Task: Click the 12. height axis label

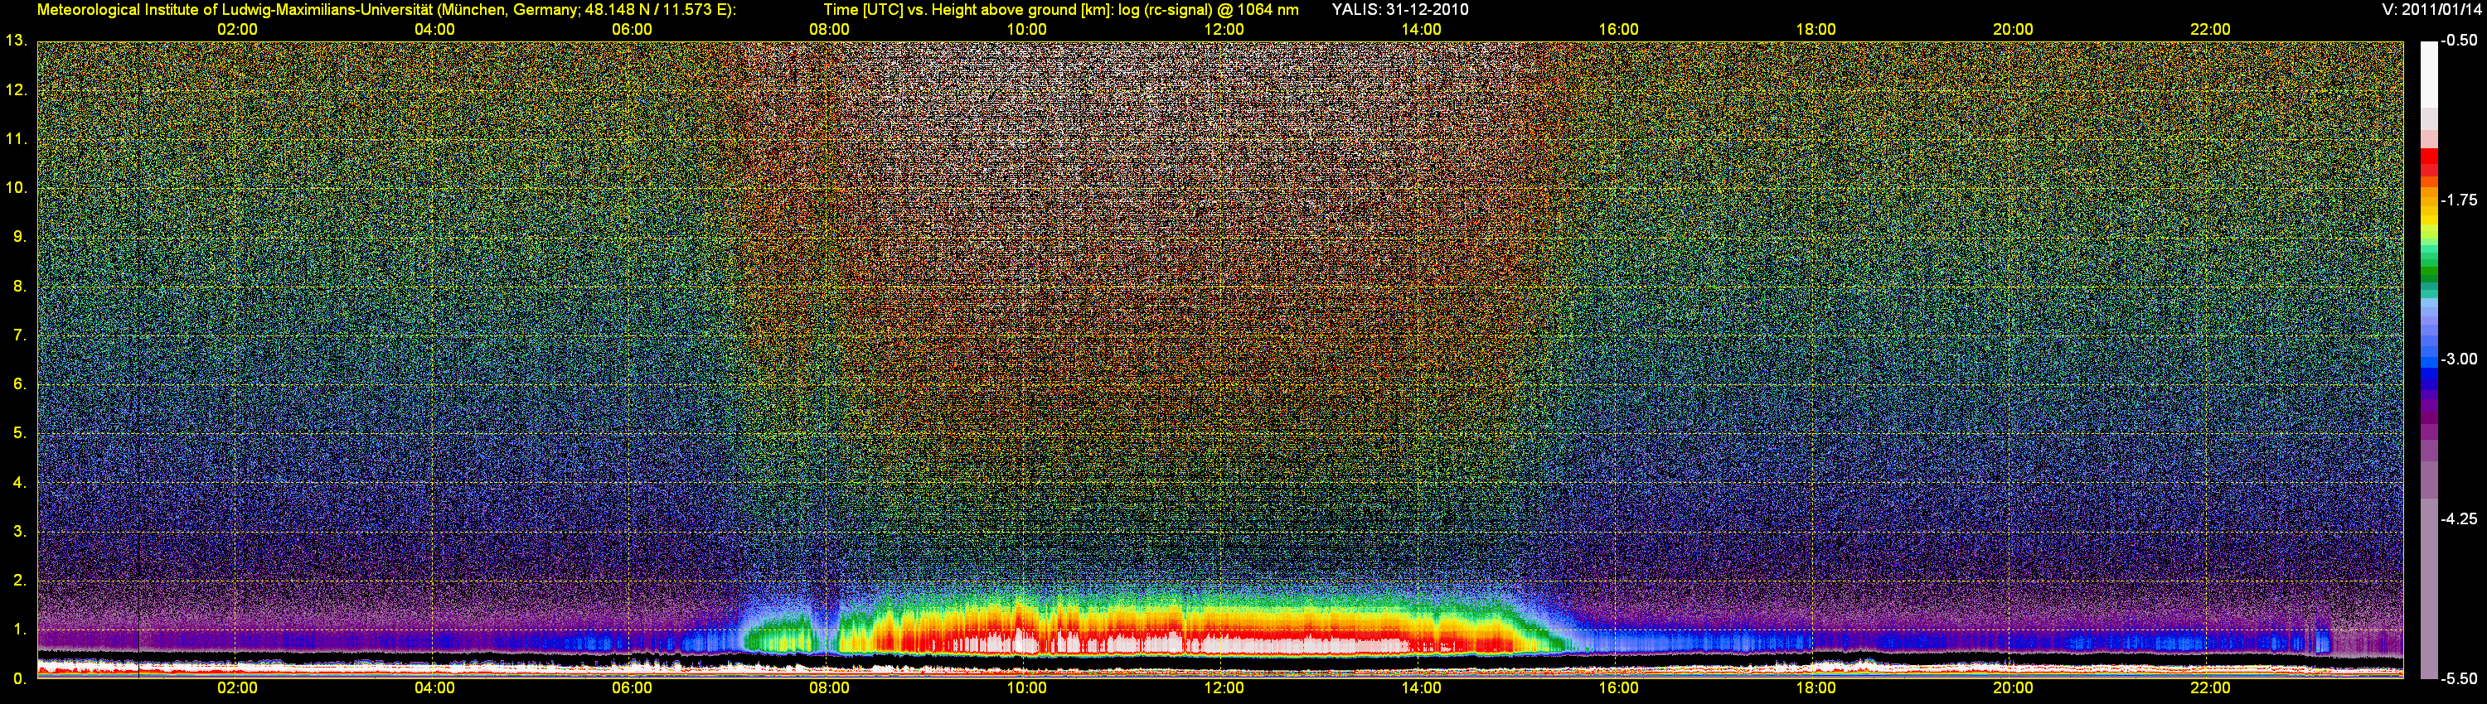Action: pos(16,89)
